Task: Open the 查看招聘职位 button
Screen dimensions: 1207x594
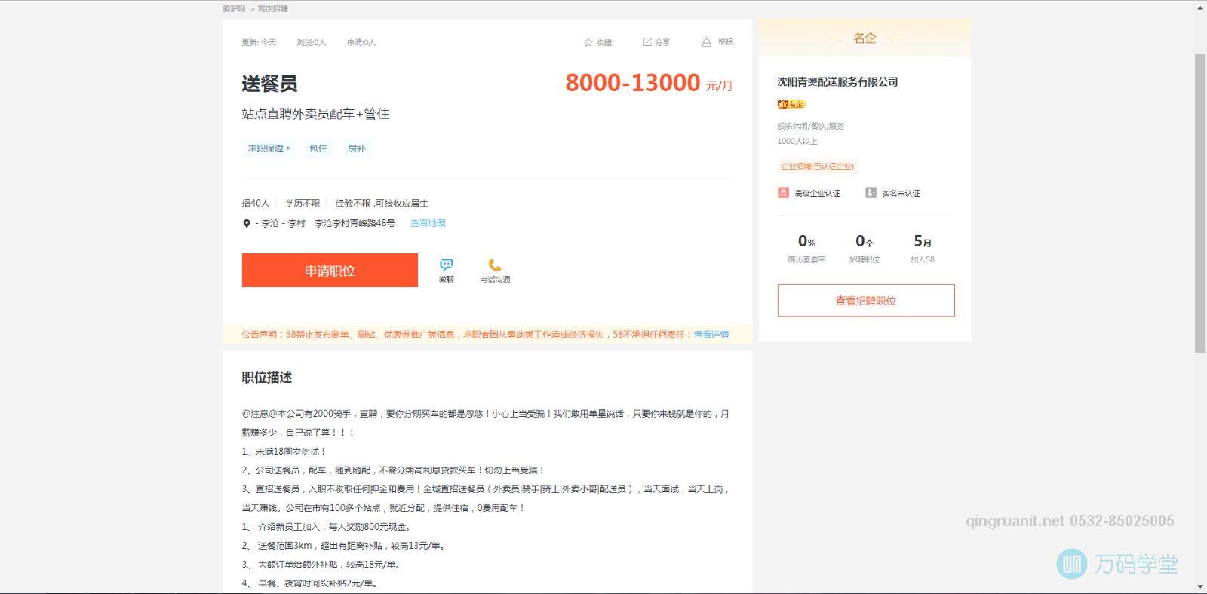Action: click(x=866, y=301)
